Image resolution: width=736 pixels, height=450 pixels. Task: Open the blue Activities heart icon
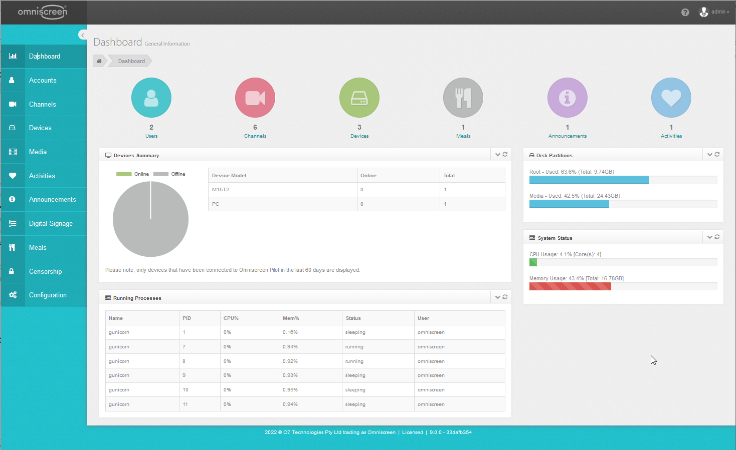(x=671, y=98)
